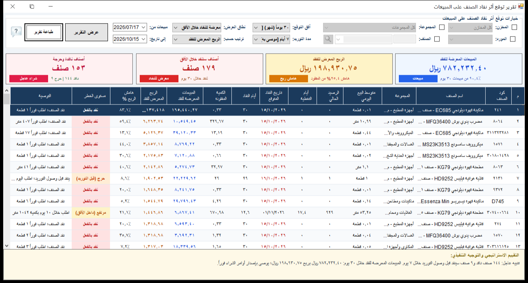Sort by تاريخ النفاد المتوقع column header
Image resolution: width=528 pixels, height=283 pixels.
click(x=274, y=96)
